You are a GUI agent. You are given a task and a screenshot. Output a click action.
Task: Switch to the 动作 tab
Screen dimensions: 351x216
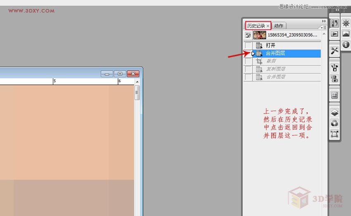click(279, 26)
